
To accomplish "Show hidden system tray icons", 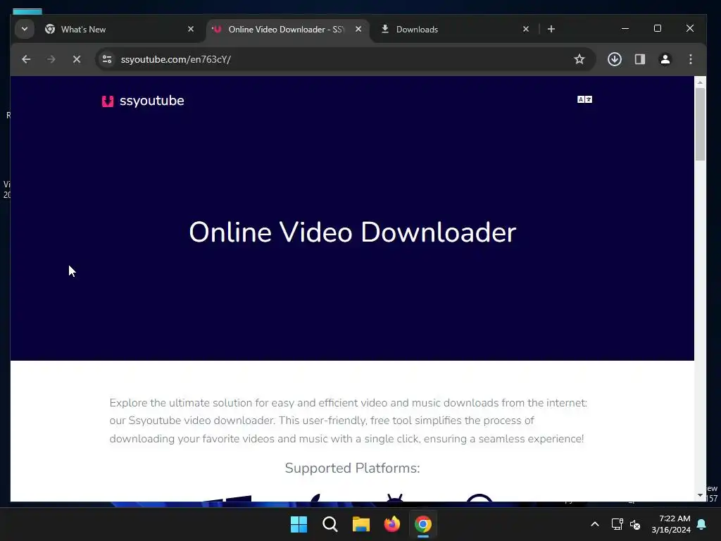I will [594, 524].
